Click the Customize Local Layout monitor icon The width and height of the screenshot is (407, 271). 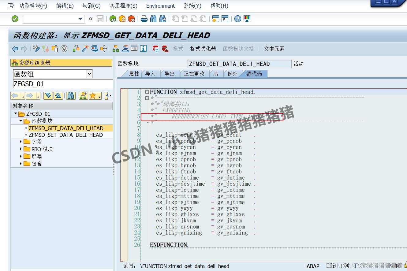[x=247, y=19]
